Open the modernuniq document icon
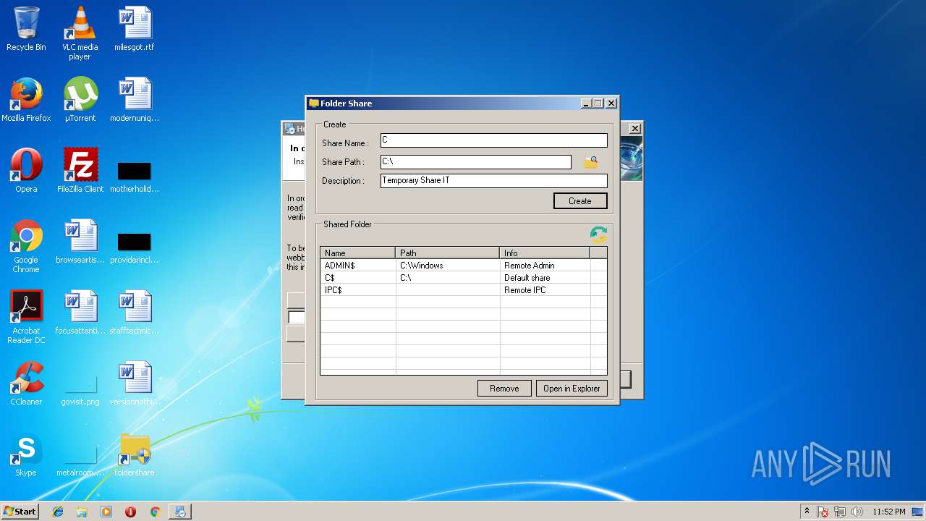 (x=135, y=100)
